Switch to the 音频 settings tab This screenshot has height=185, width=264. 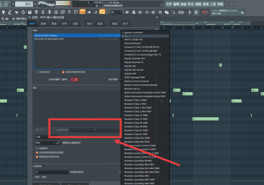coord(43,24)
